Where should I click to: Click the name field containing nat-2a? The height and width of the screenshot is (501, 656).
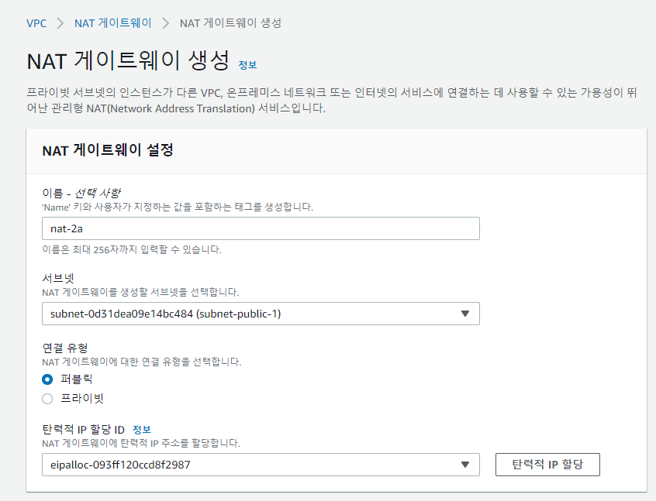(261, 228)
